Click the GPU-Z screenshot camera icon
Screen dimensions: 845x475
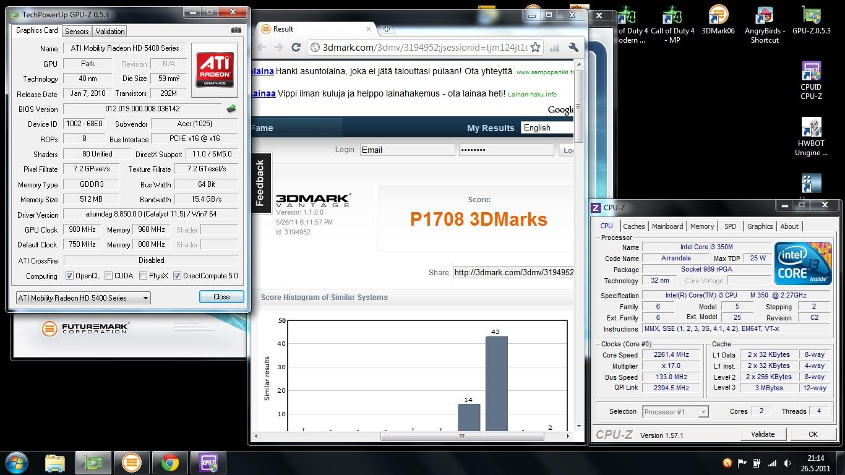coord(236,30)
